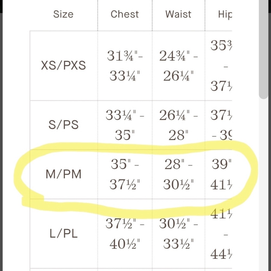Click the L/PL waist 30½"–33½" cell

click(x=179, y=234)
